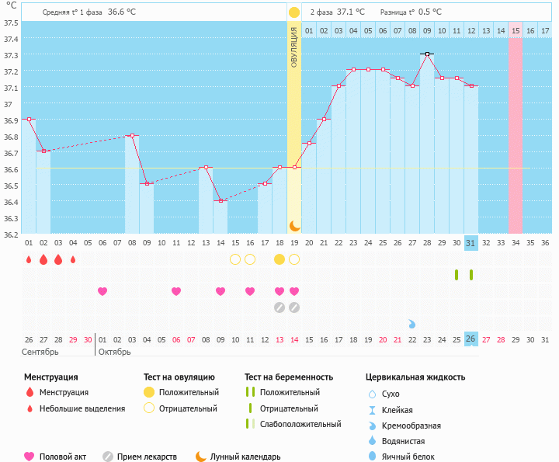Click the negative ovulation test circle on day 15

(x=235, y=259)
